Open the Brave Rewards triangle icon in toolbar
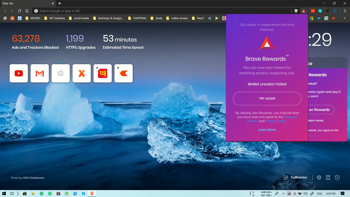 point(303,11)
